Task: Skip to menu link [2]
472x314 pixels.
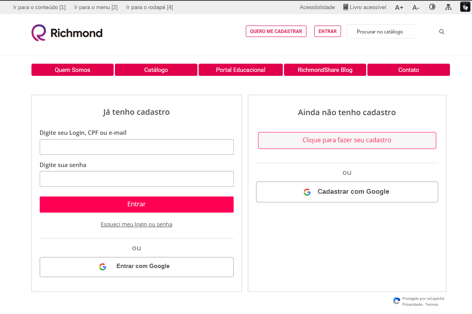Action: (96, 7)
